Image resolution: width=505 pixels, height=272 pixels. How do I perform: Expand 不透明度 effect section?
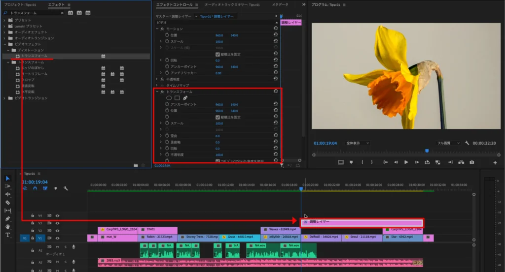tap(157, 79)
